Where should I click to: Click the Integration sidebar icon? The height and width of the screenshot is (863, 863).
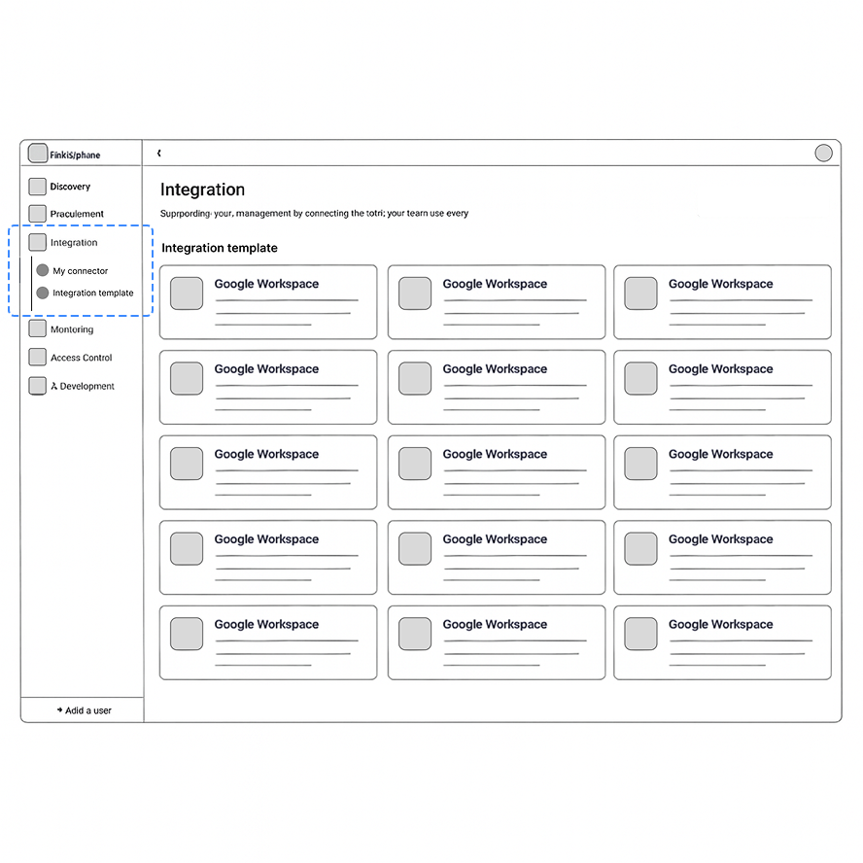pyautogui.click(x=38, y=242)
